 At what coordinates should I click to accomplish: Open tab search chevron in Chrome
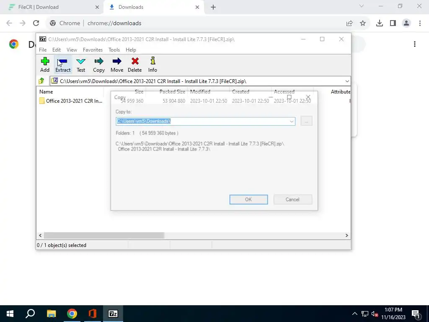(x=362, y=6)
